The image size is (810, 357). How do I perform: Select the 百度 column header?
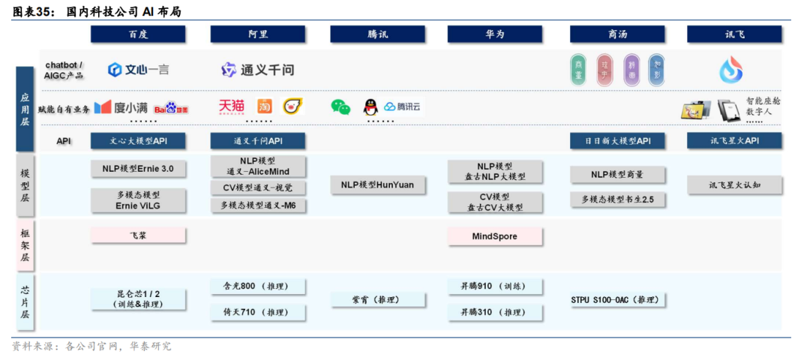(138, 34)
